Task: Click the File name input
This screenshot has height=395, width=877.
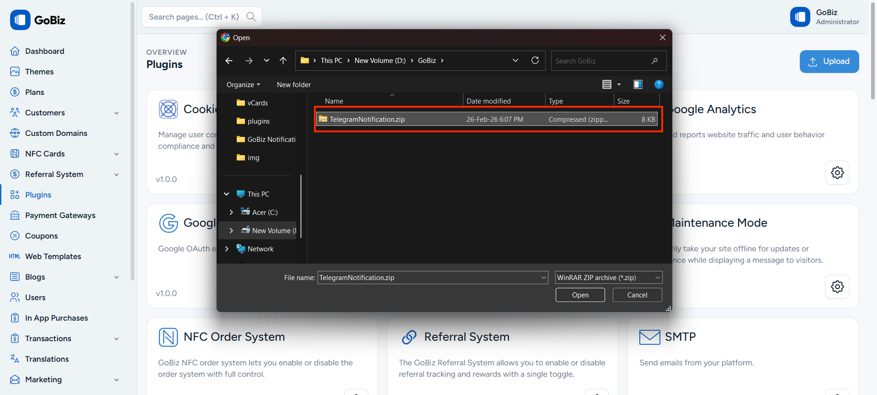Action: pyautogui.click(x=432, y=278)
